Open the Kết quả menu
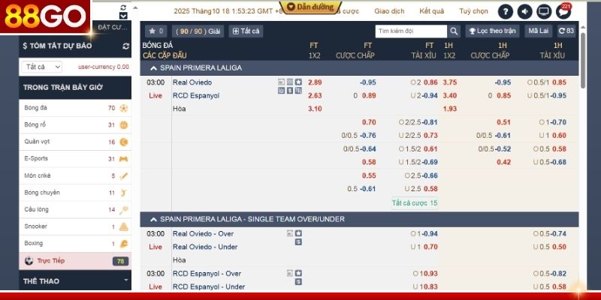Image resolution: width=601 pixels, height=300 pixels. [x=431, y=11]
